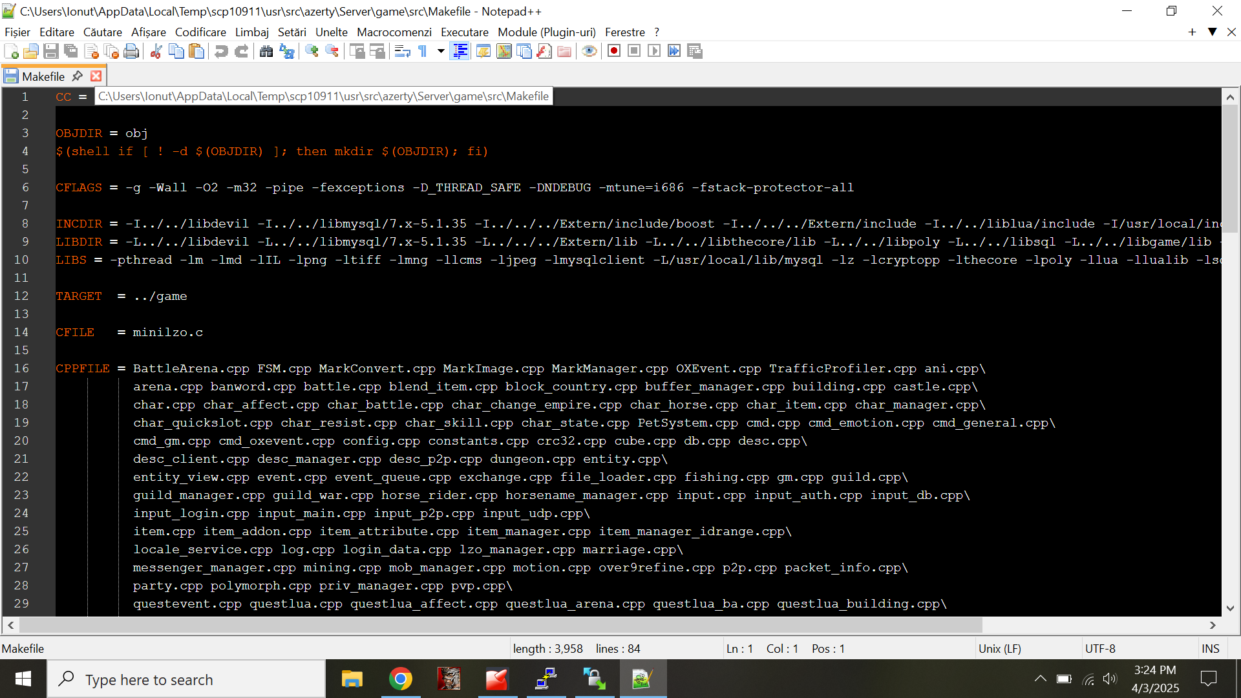
Task: Click the Save file icon in toolbar
Action: [51, 52]
